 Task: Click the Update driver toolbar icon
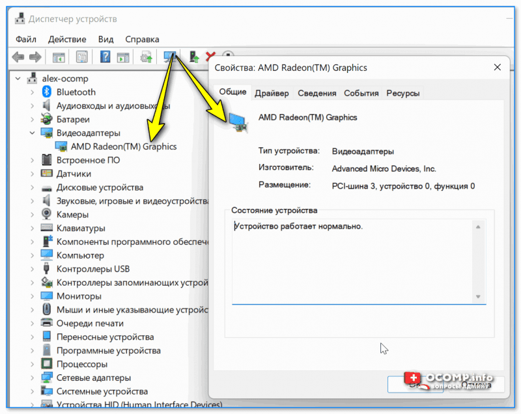[x=146, y=57]
